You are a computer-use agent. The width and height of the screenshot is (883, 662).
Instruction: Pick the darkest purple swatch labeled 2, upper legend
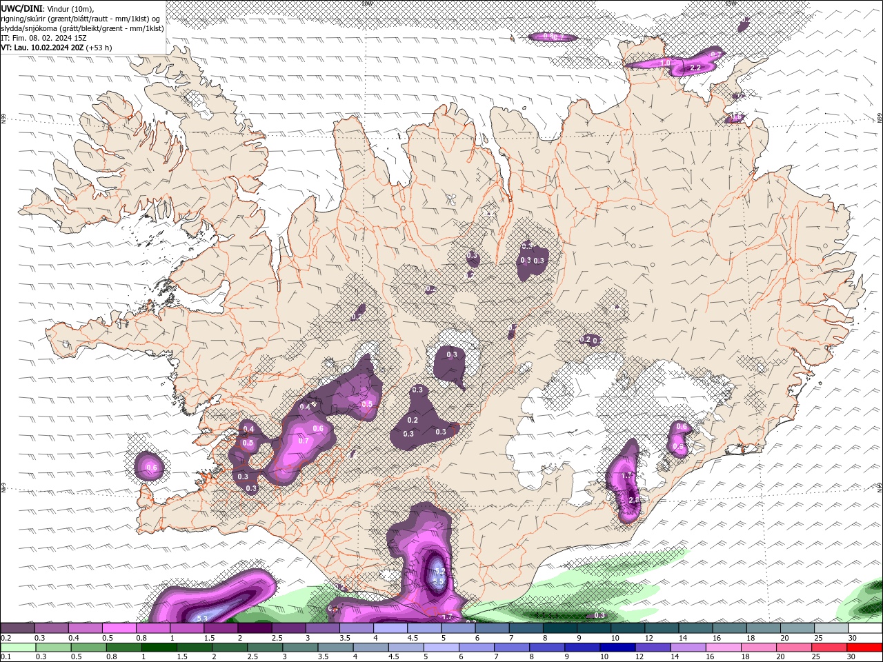point(255,628)
